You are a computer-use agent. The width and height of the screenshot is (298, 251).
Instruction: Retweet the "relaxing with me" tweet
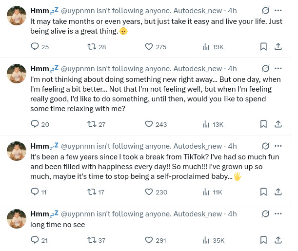tap(91, 124)
